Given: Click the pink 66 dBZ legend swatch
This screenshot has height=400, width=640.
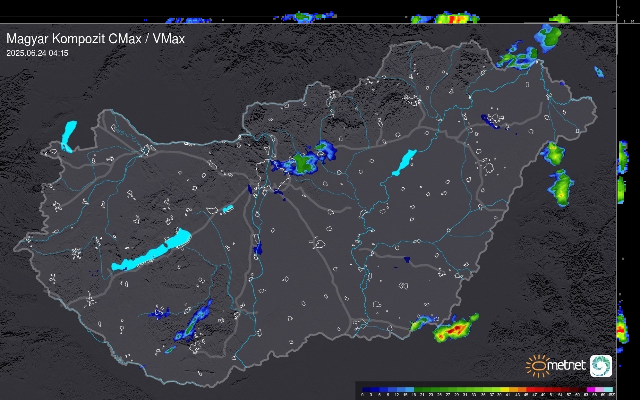Looking at the screenshot, I should tap(599, 389).
